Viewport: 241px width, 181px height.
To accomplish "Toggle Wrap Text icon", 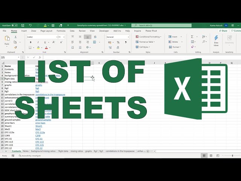I will [95, 37].
